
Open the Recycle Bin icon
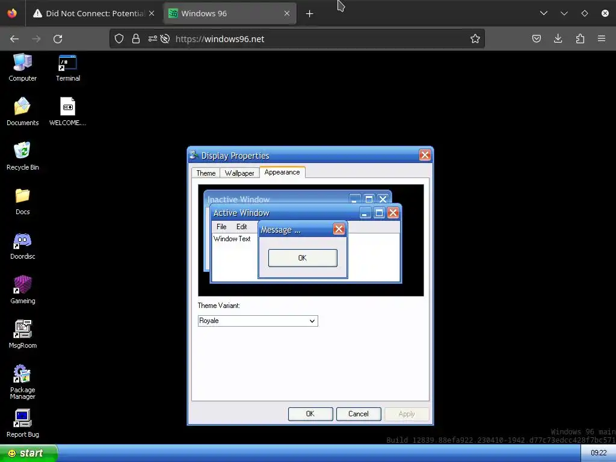[22, 156]
